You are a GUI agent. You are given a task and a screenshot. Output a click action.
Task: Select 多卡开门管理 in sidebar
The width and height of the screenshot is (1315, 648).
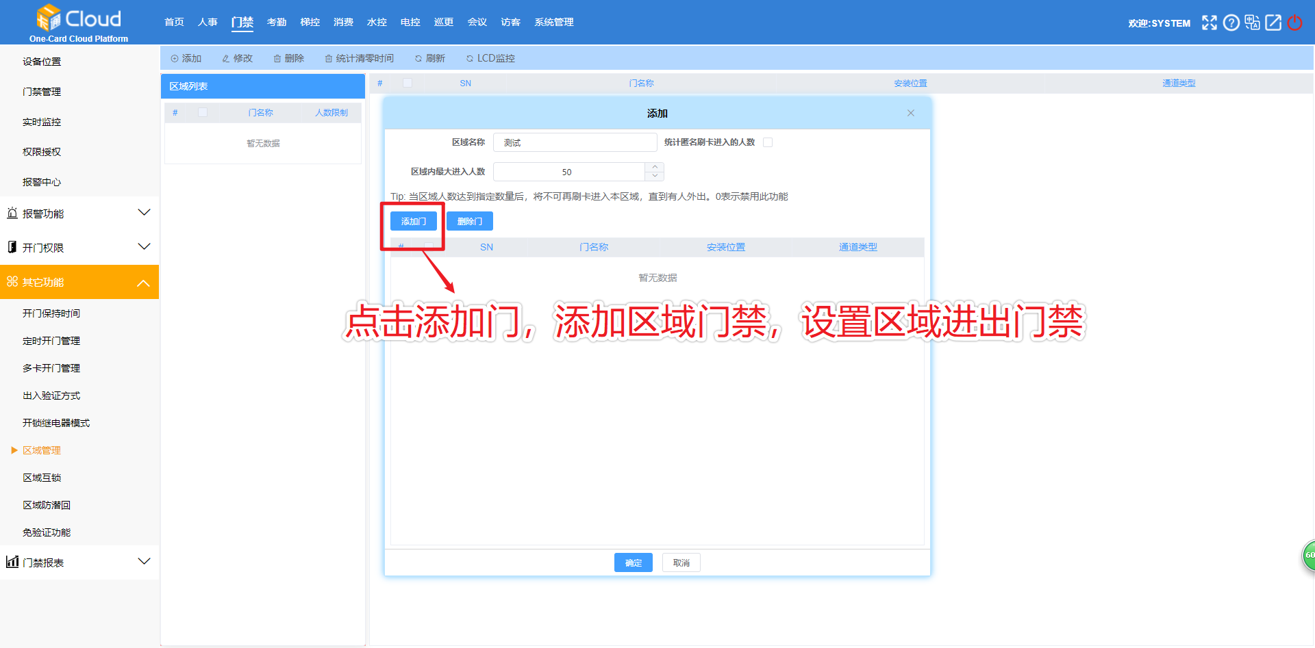[x=51, y=368]
